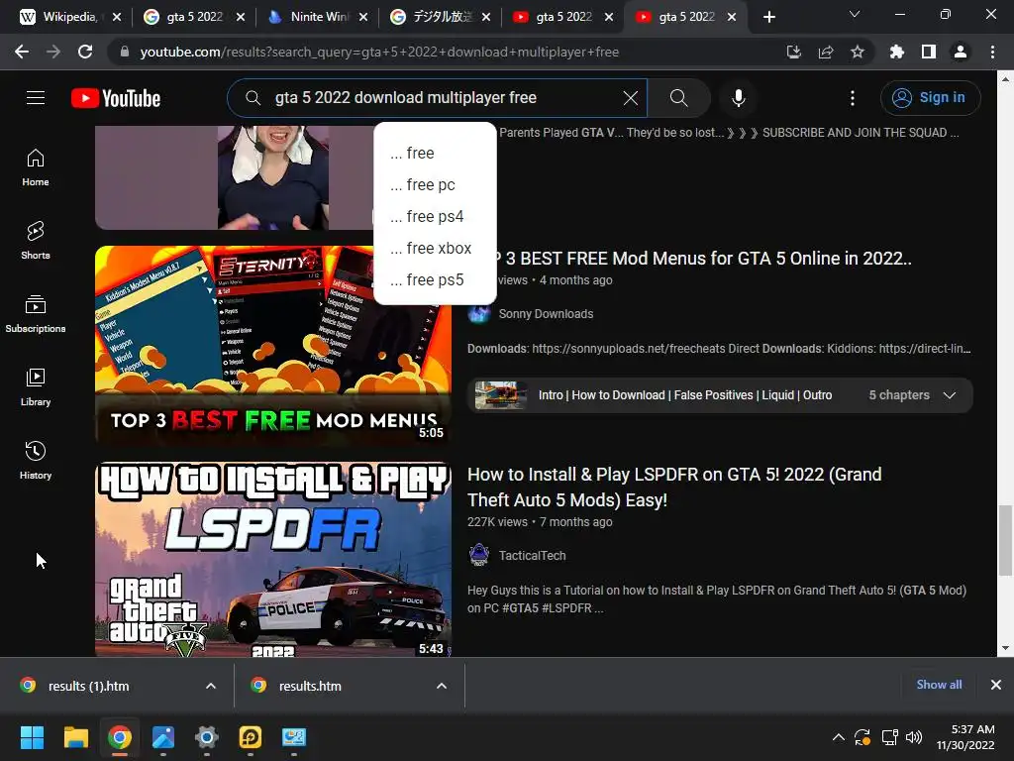The height and width of the screenshot is (761, 1014).
Task: Open Shorts in sidebar
Action: 36,240
